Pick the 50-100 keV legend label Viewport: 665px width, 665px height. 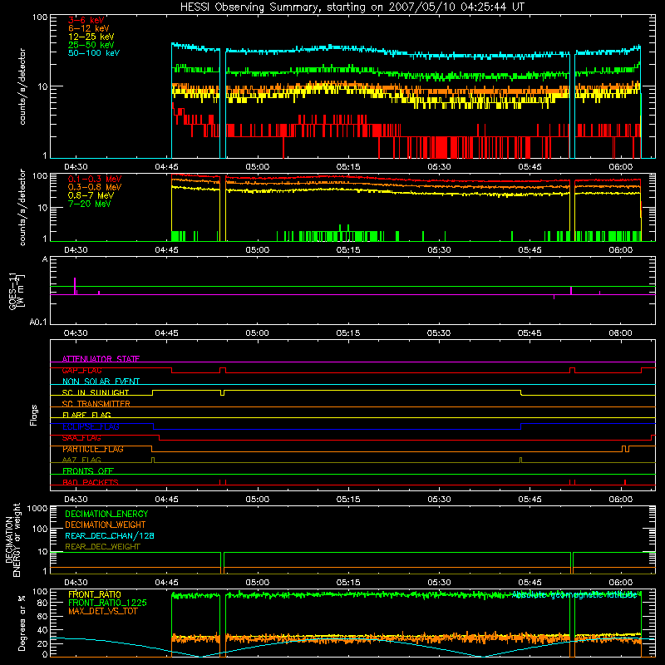point(93,53)
